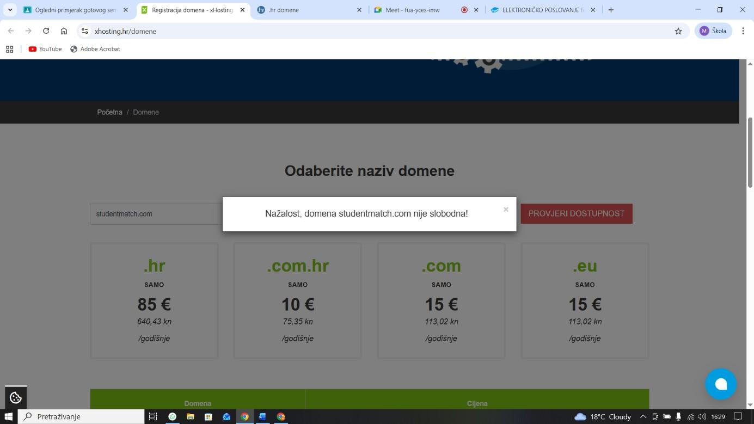Open Wi-Fi network settings icon
This screenshot has height=424, width=754.
(690, 416)
